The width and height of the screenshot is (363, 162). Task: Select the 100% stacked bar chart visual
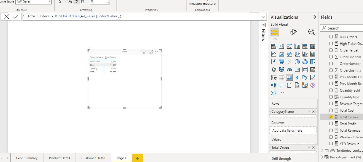[305, 46]
